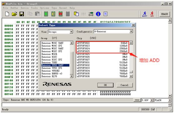Viewport: 174px width, 113px height.
Task: Expand the View Groups dropdown
Action: 71,32
